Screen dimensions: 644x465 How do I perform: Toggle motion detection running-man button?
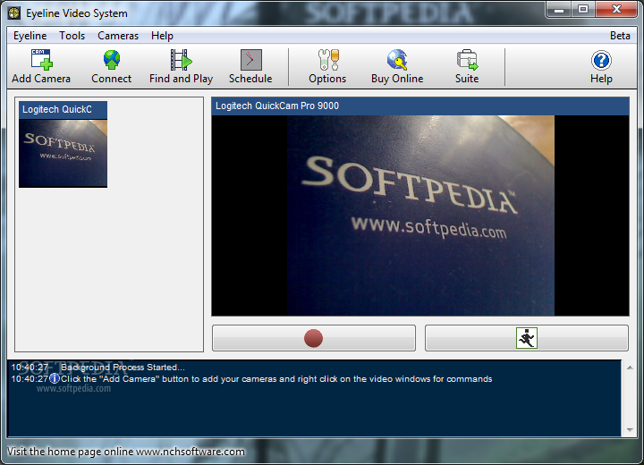[527, 338]
